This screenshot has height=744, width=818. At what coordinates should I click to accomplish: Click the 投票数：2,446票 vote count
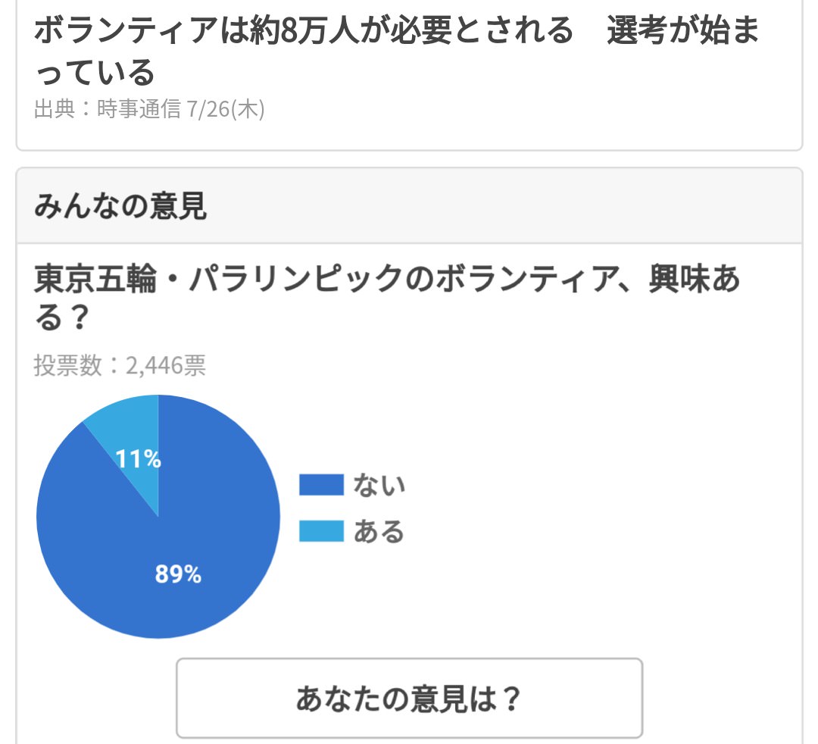120,365
